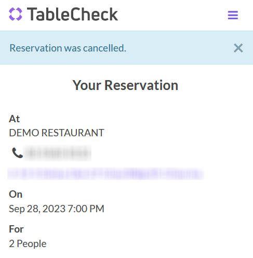Click the Reservation was cancelled message

(68, 48)
